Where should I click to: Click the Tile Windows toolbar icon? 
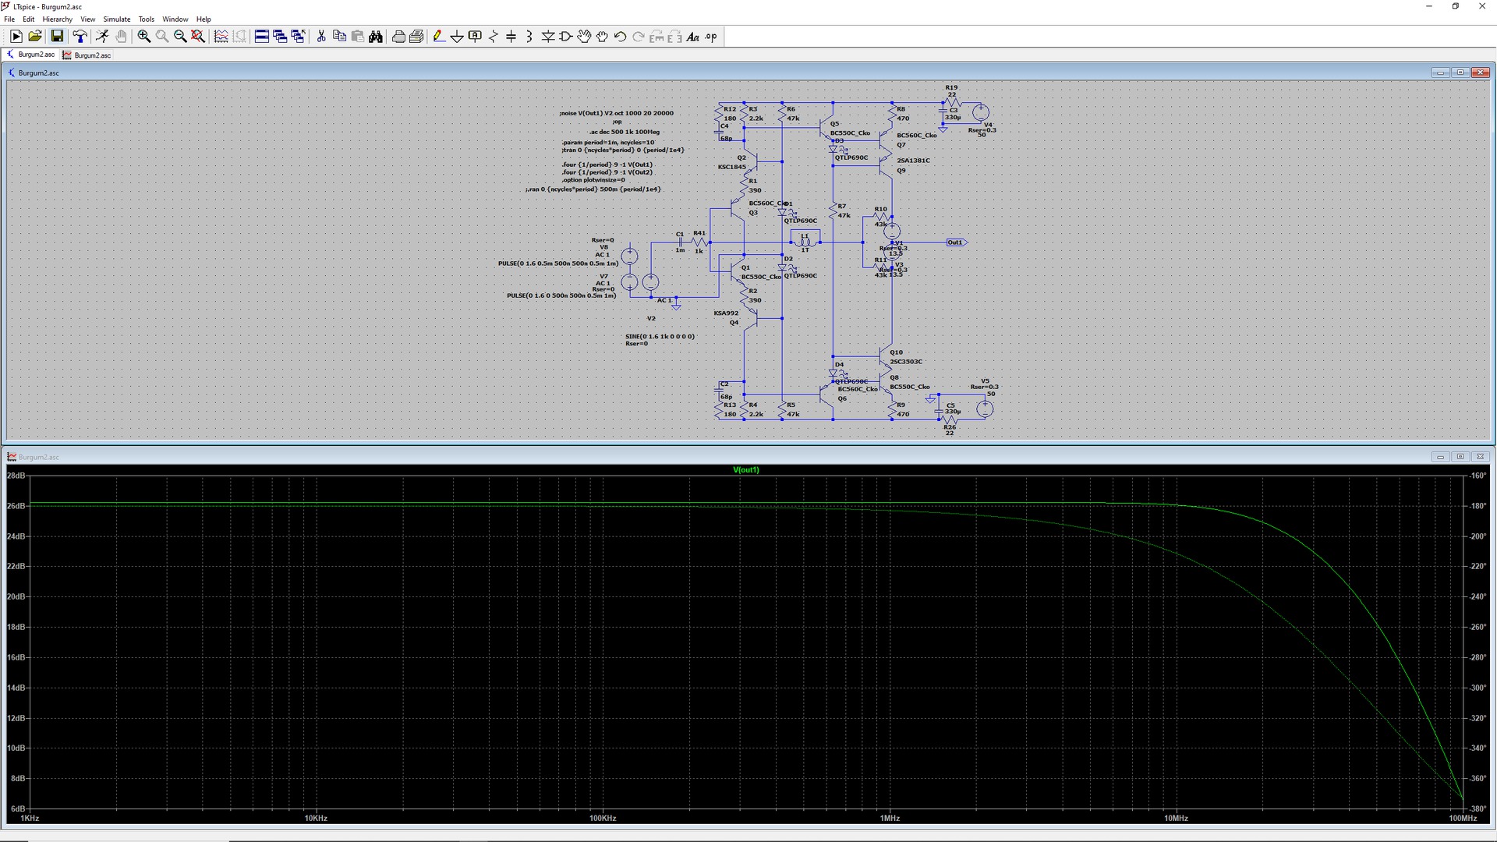click(262, 37)
